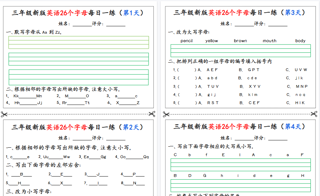Select the word mouth on Day 3
Viewport: 320px width, 196px height.
[x=270, y=40]
